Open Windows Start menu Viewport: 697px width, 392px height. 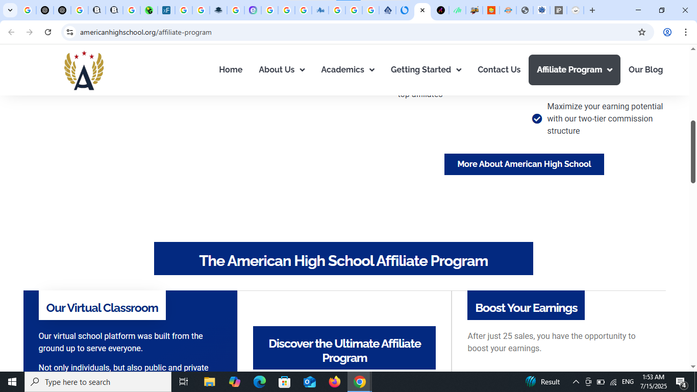pos(12,382)
